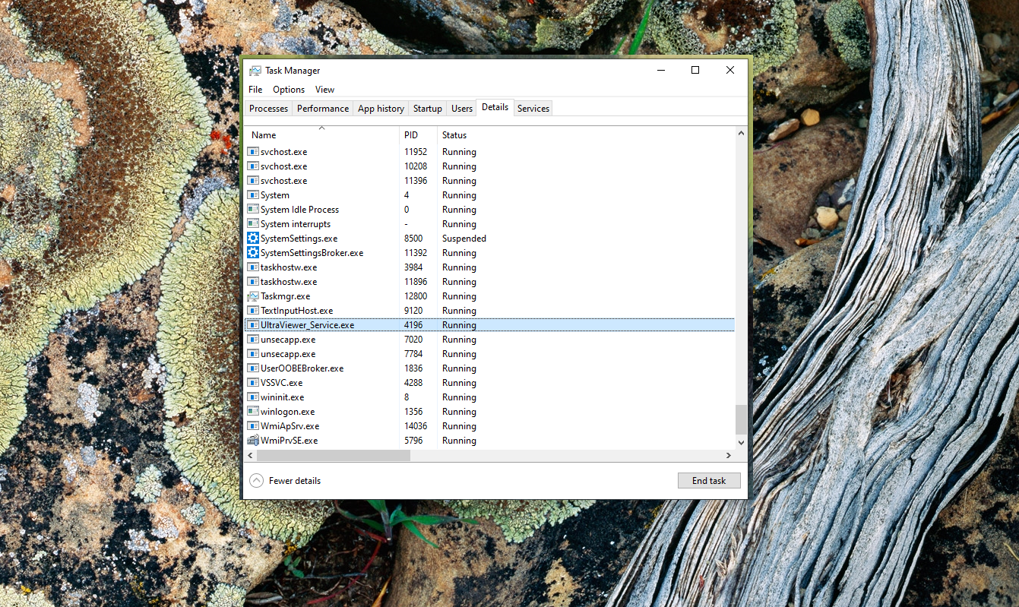The height and width of the screenshot is (607, 1019).
Task: Click the SystemSettingsBroker.exe gear icon
Action: 253,253
